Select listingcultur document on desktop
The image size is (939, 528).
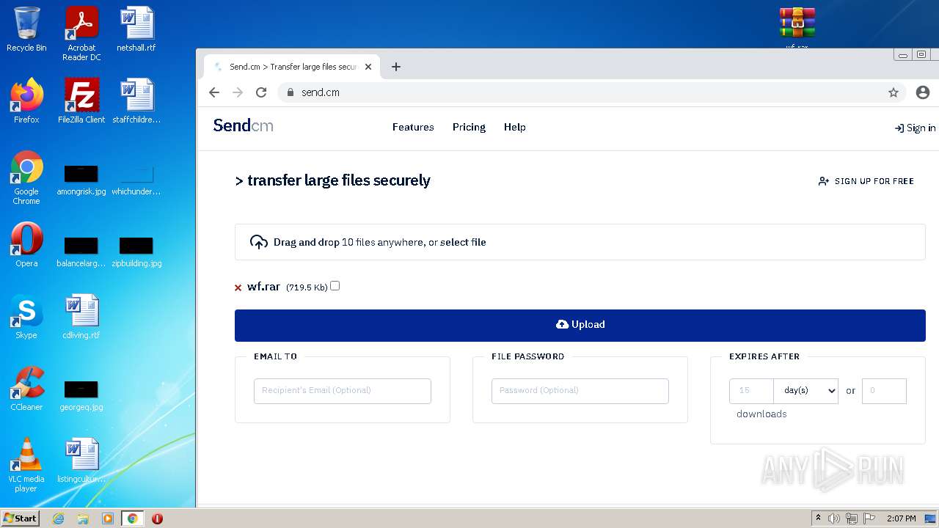point(81,461)
